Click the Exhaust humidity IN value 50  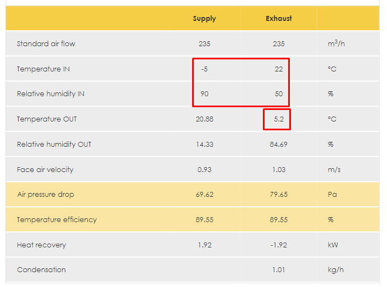[x=279, y=93]
